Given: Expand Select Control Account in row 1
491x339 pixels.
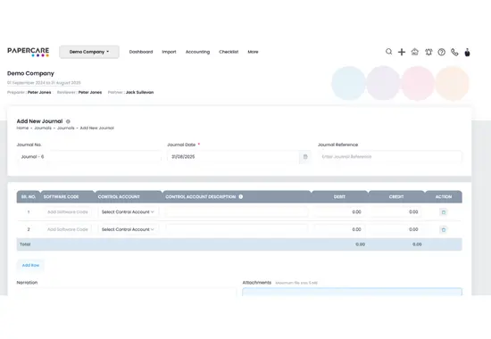Looking at the screenshot, I should pyautogui.click(x=128, y=212).
